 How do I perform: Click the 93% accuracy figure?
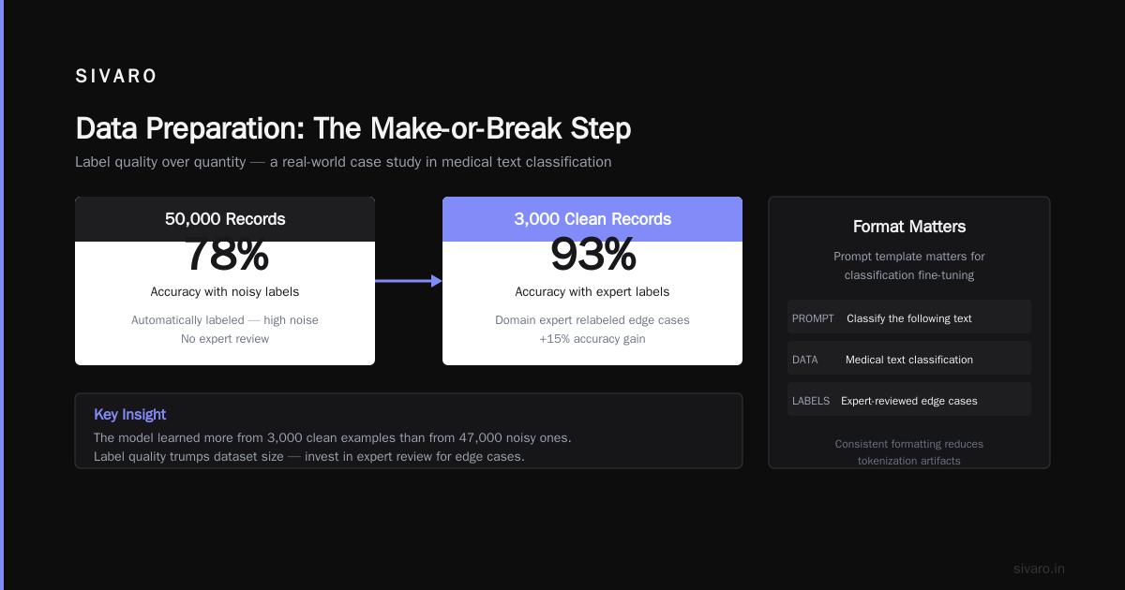(592, 257)
